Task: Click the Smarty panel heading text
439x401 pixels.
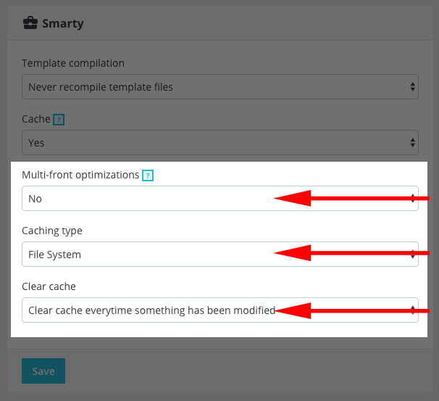Action: (x=63, y=23)
